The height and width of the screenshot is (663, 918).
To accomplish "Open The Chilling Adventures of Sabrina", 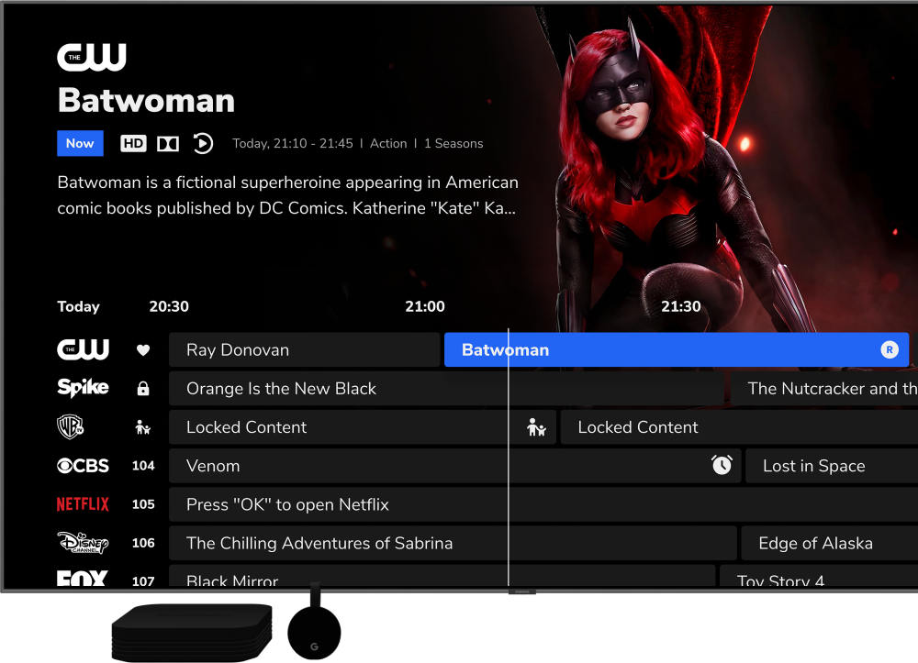I will point(453,543).
